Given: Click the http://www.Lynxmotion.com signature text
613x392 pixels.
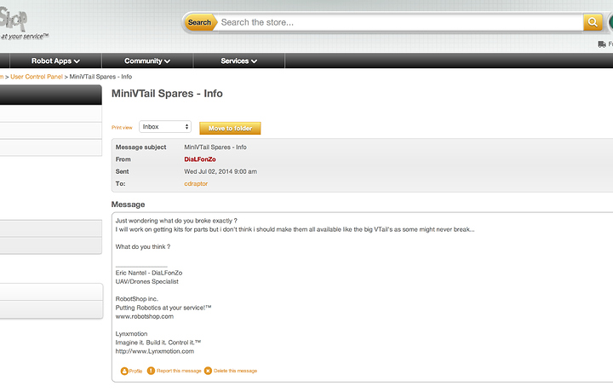Looking at the screenshot, I should 154,351.
